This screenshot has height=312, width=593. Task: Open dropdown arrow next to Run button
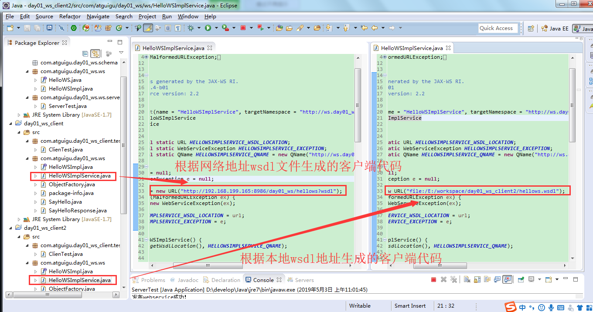(x=216, y=28)
